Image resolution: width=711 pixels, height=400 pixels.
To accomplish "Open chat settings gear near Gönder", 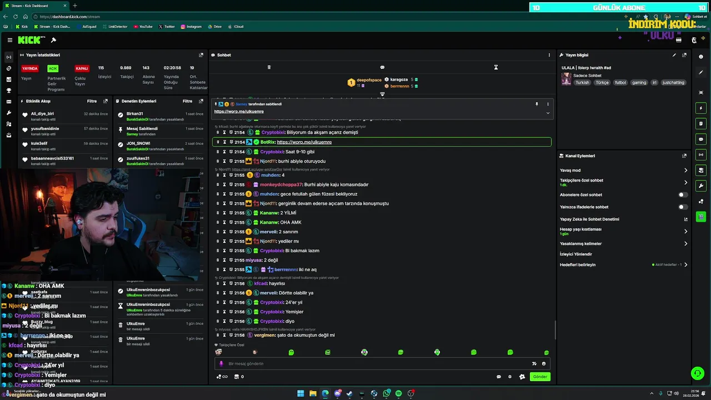I will 510,377.
